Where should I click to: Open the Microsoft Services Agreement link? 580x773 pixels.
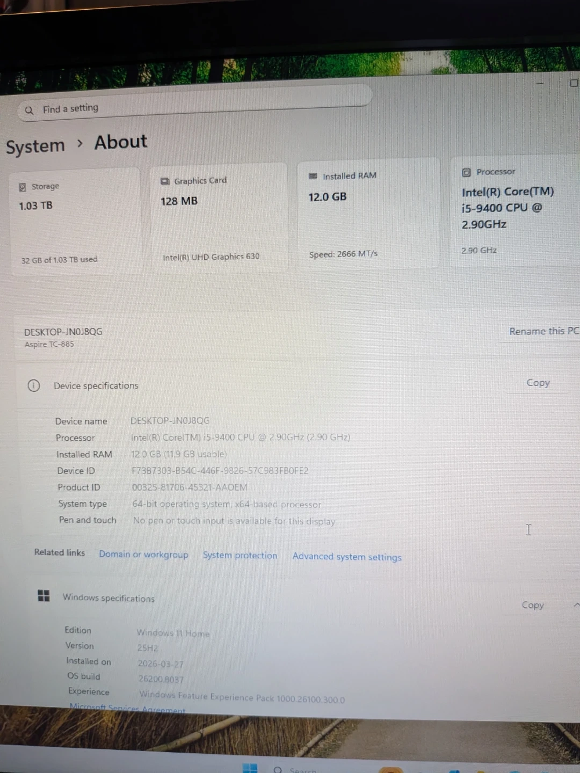(127, 709)
